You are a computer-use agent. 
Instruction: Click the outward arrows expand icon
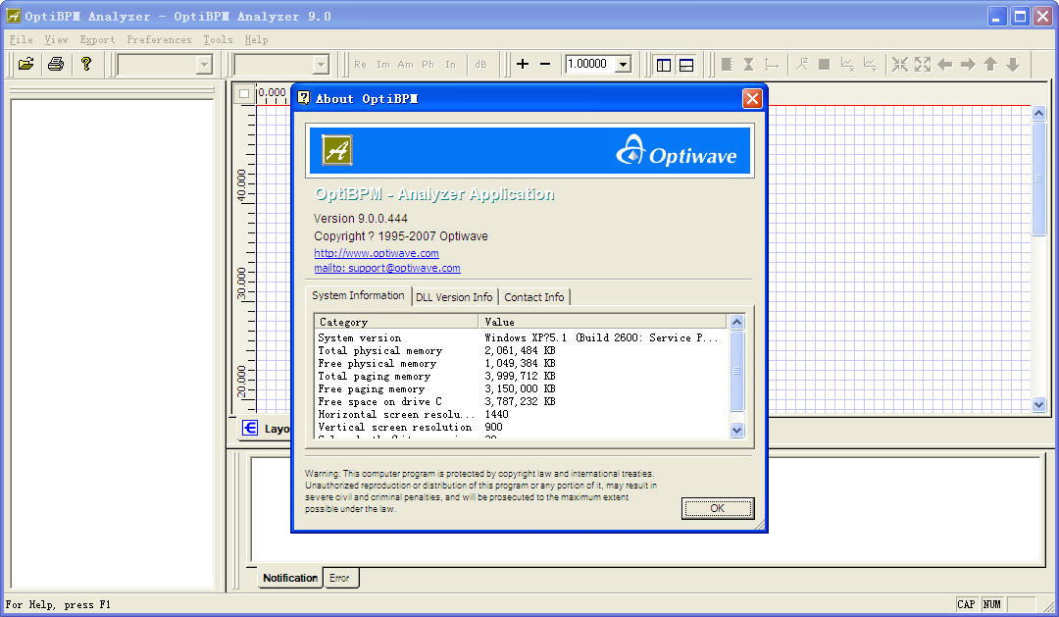tap(923, 64)
